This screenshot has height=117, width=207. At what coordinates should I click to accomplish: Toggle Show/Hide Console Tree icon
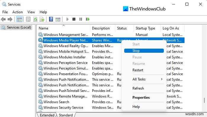point(19,19)
